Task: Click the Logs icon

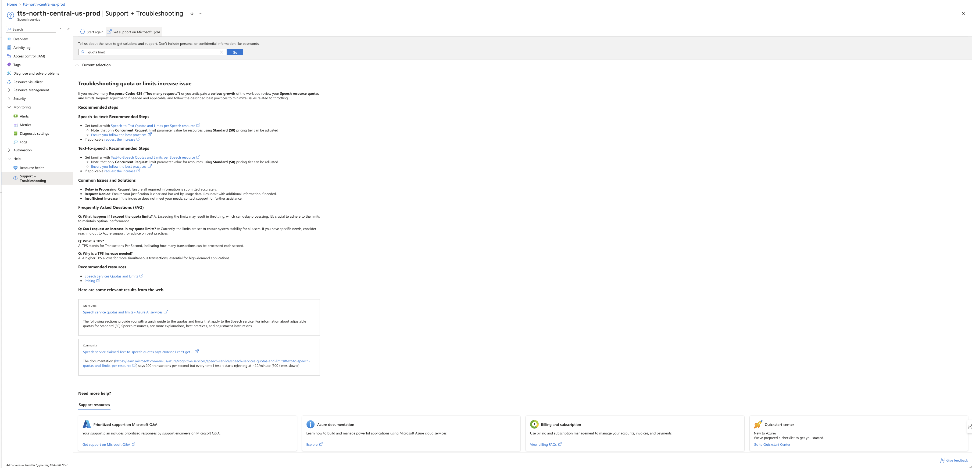Action: tap(16, 142)
